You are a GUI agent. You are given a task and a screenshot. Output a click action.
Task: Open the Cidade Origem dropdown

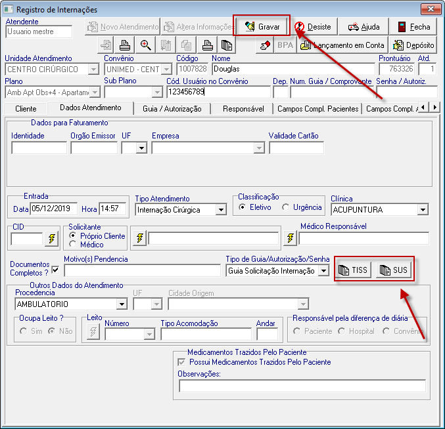pyautogui.click(x=303, y=304)
